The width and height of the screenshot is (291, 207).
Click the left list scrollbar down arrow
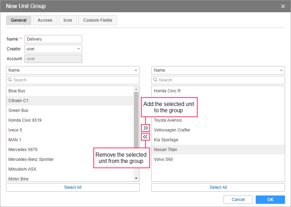point(136,178)
